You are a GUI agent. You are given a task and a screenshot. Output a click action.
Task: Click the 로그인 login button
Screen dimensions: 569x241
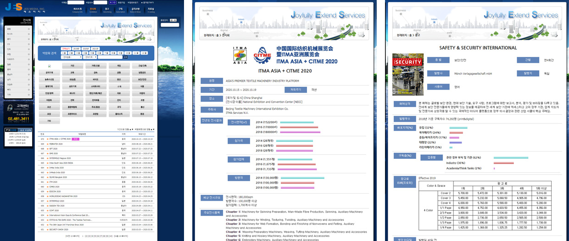click(112, 2)
